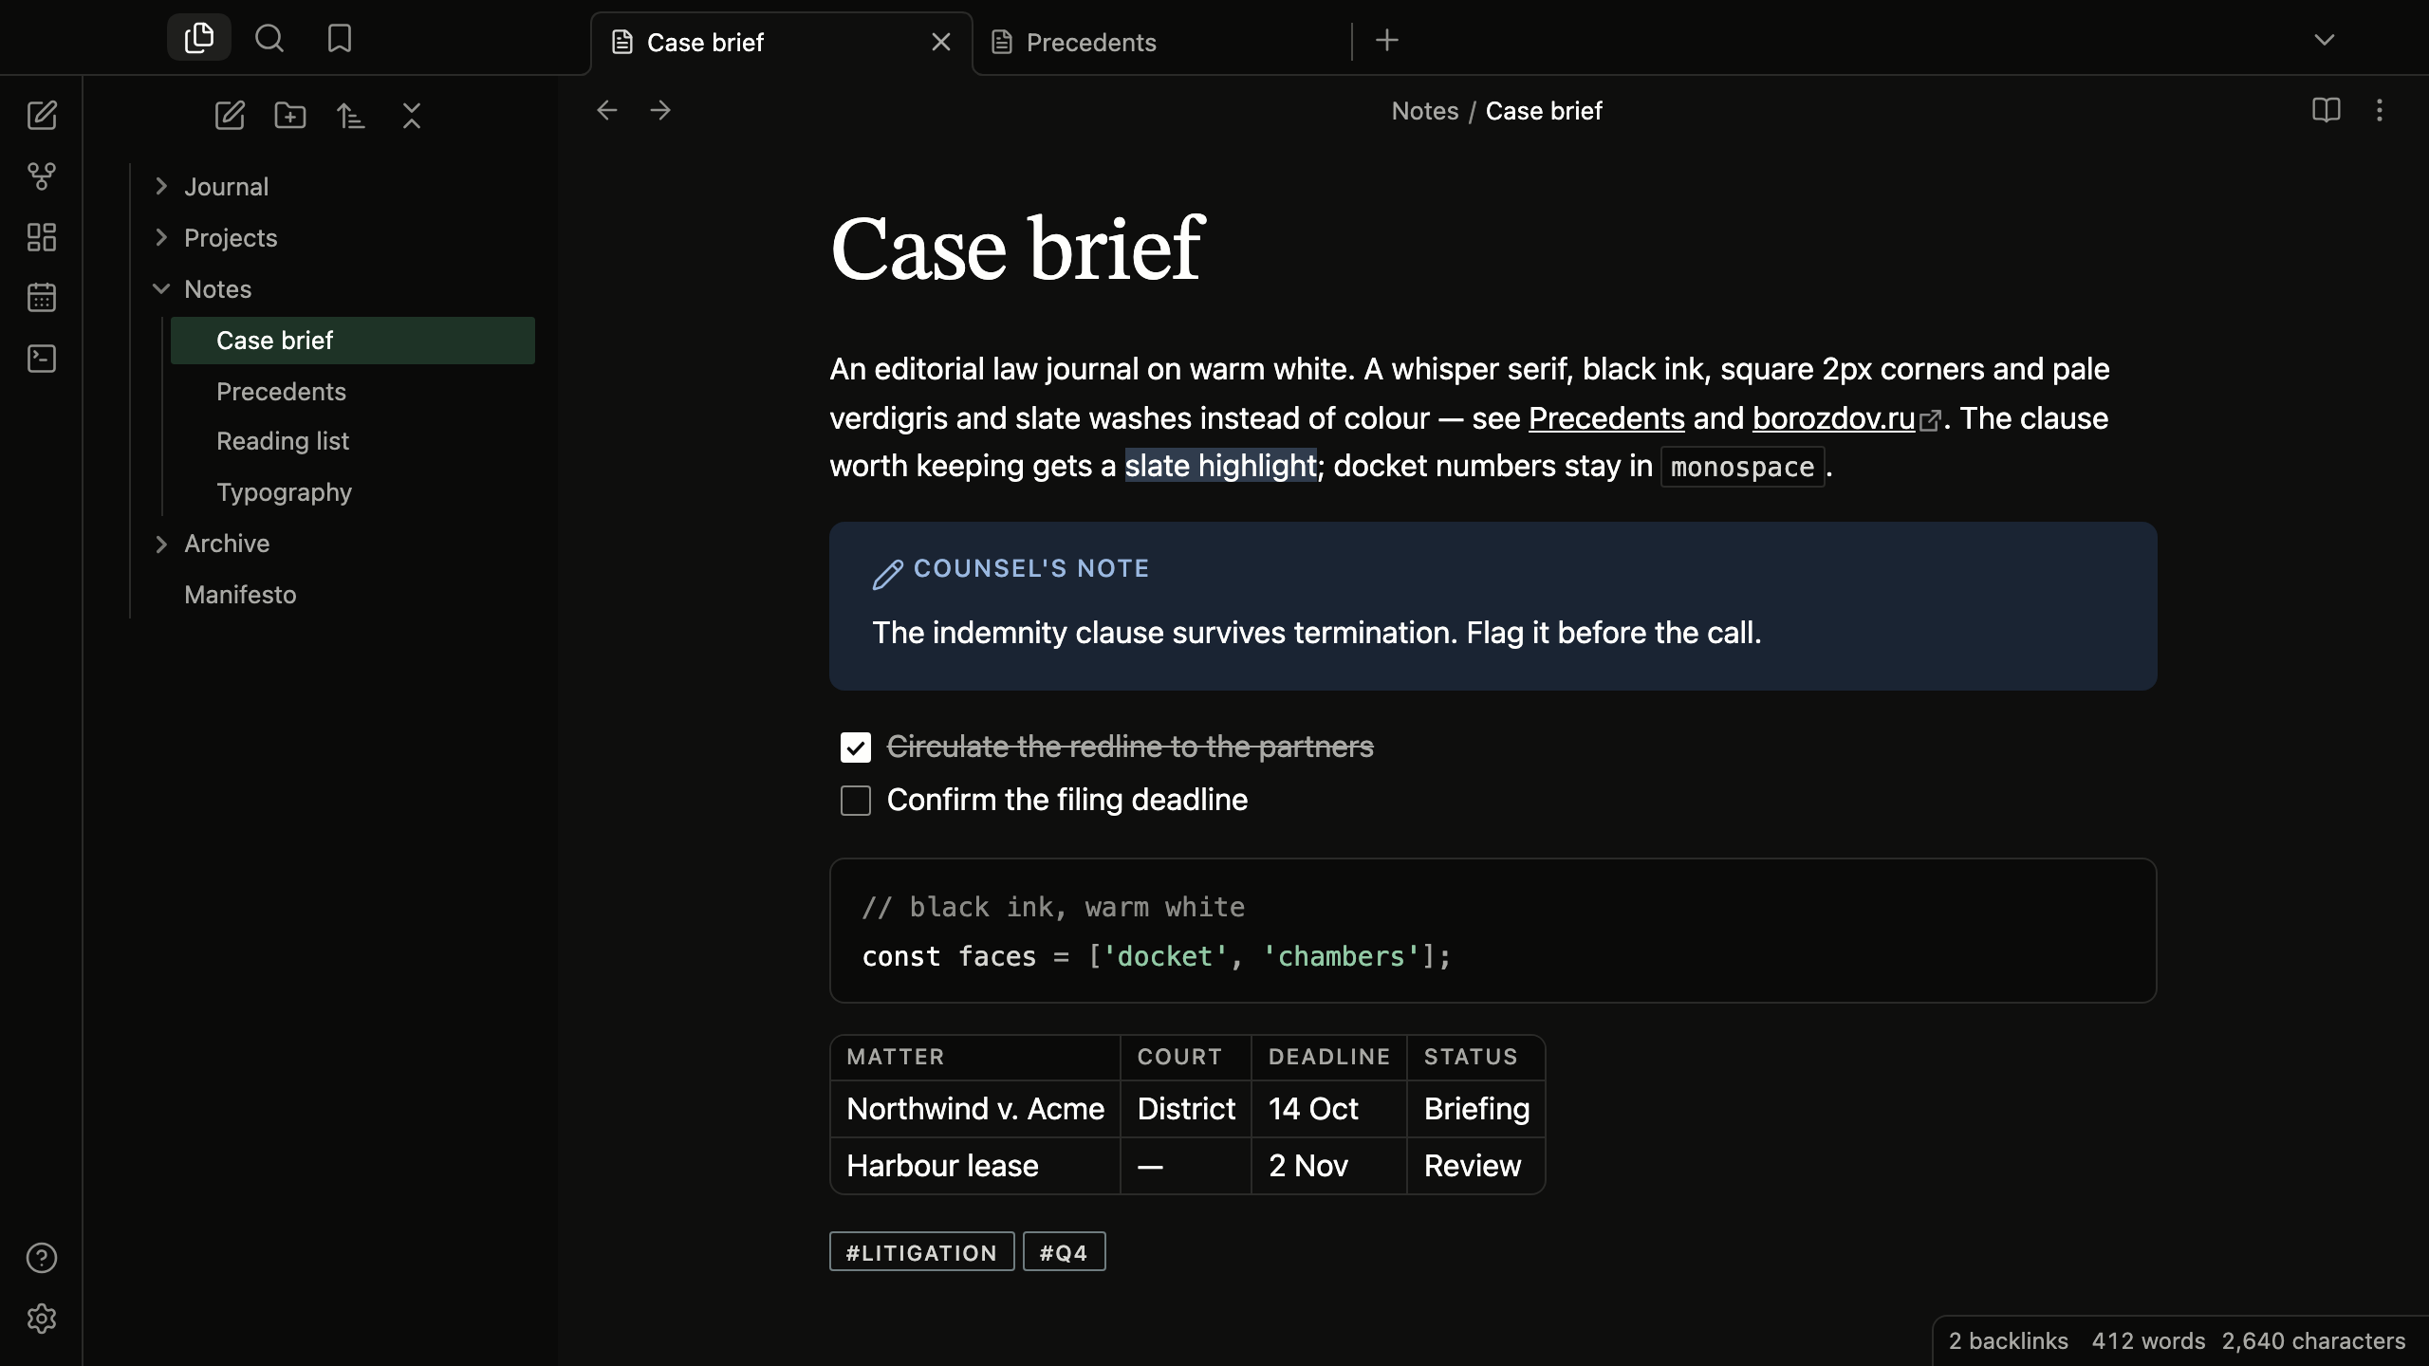Open the Typography note
Screen dimensions: 2429x1366
coord(353,493)
